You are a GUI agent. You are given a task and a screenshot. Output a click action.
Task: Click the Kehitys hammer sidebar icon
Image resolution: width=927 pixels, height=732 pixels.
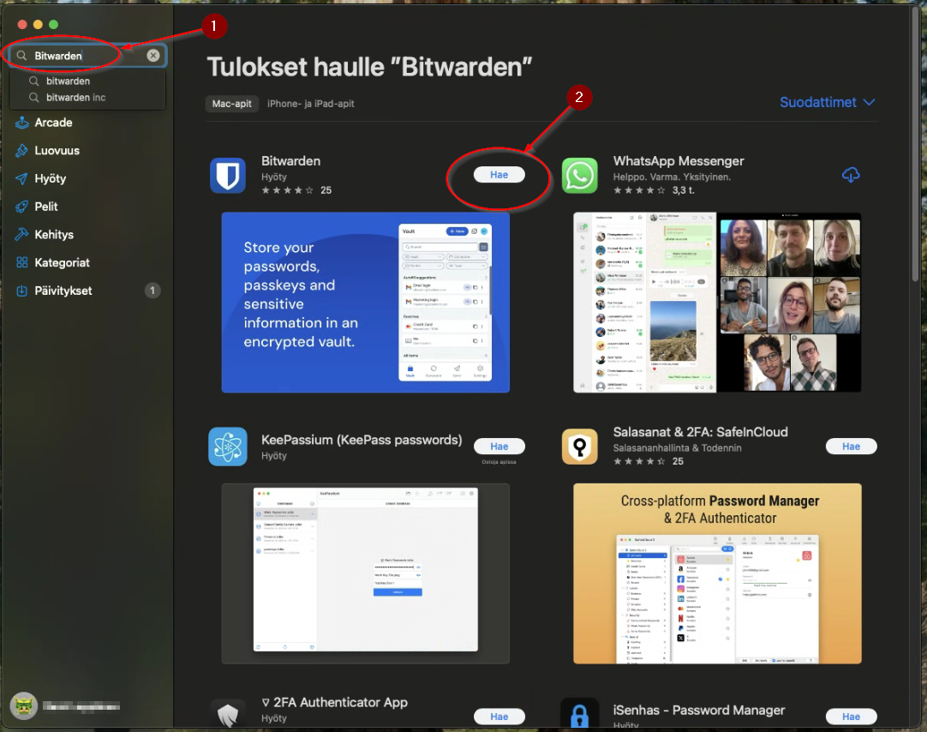[x=22, y=234]
